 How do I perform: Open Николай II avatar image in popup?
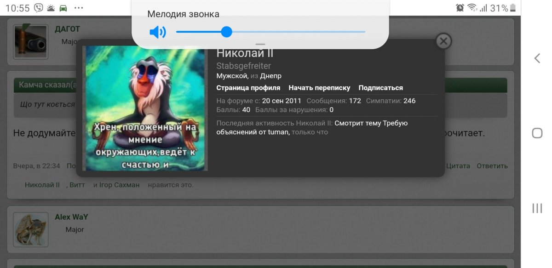tap(145, 108)
